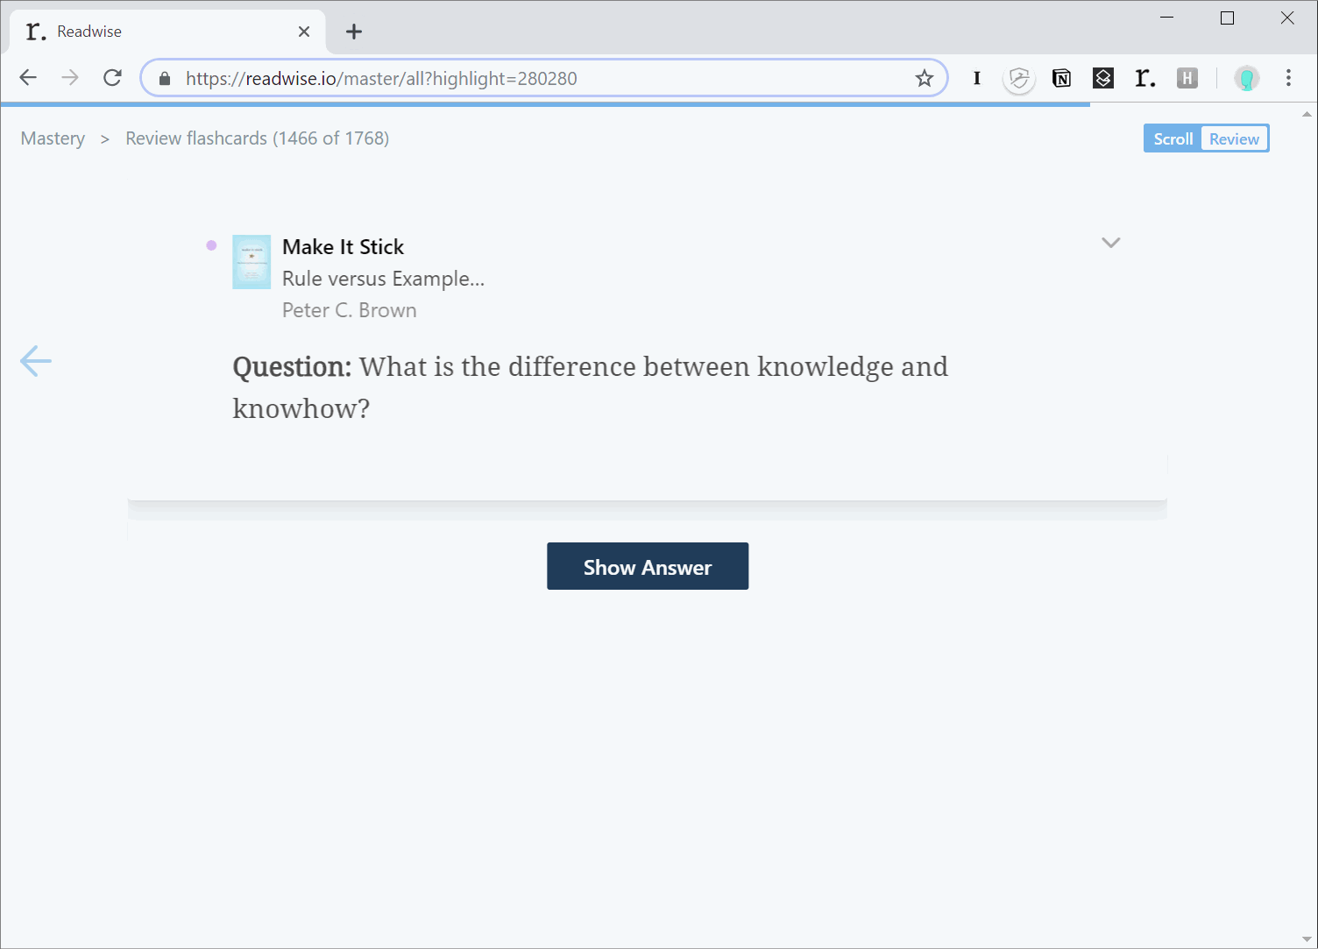
Task: Click the Make It Stick cover thumbnail
Action: pyautogui.click(x=252, y=262)
